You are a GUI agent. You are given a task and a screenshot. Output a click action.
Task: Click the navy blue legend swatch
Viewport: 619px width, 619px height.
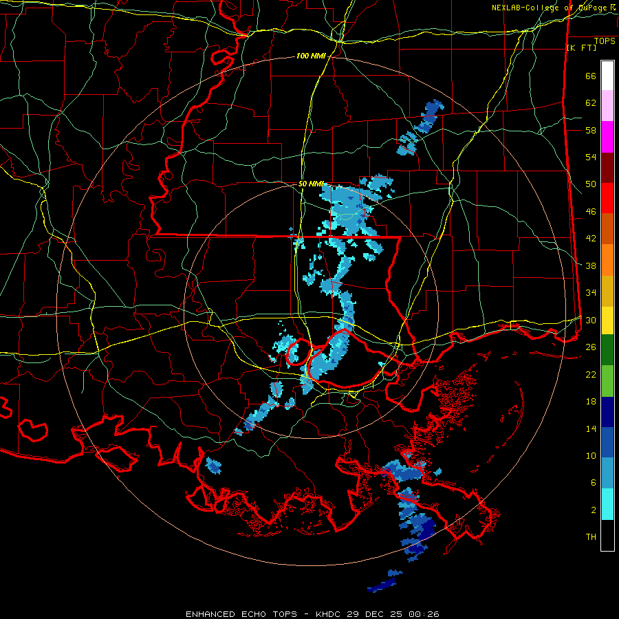[607, 412]
